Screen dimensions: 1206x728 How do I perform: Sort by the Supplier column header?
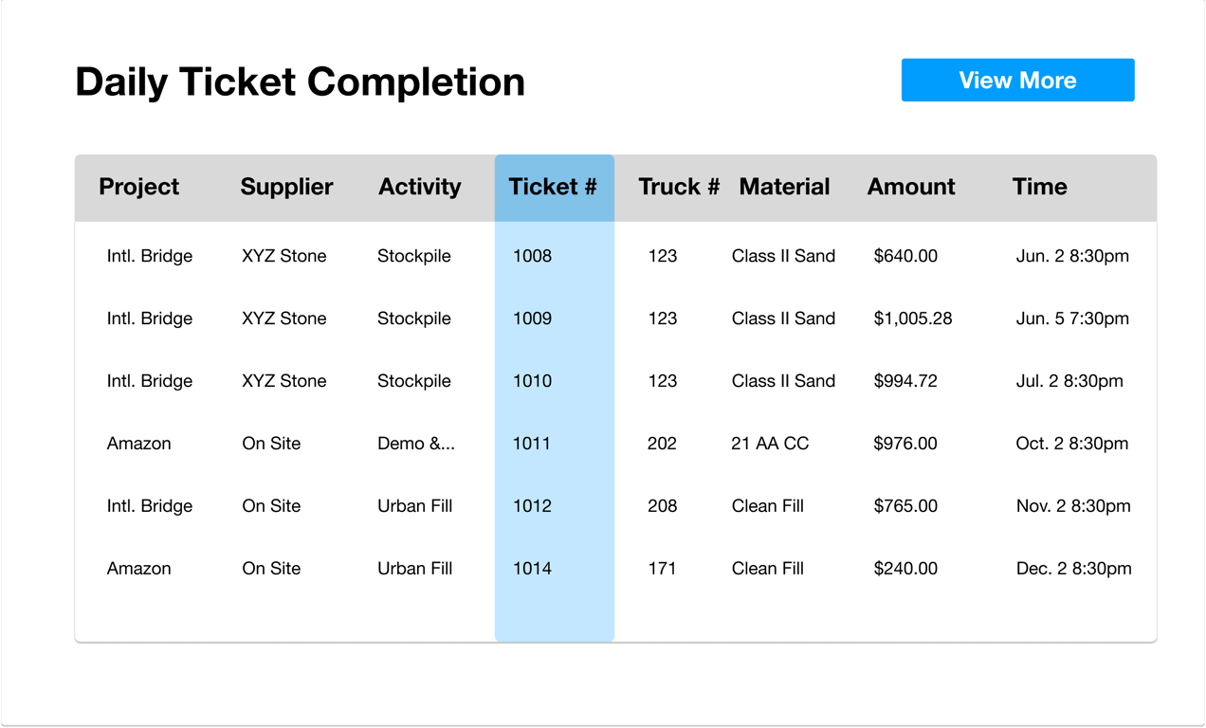click(286, 187)
